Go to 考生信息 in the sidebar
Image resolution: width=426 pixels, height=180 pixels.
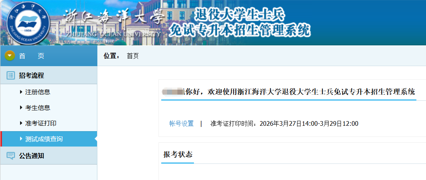click(38, 108)
